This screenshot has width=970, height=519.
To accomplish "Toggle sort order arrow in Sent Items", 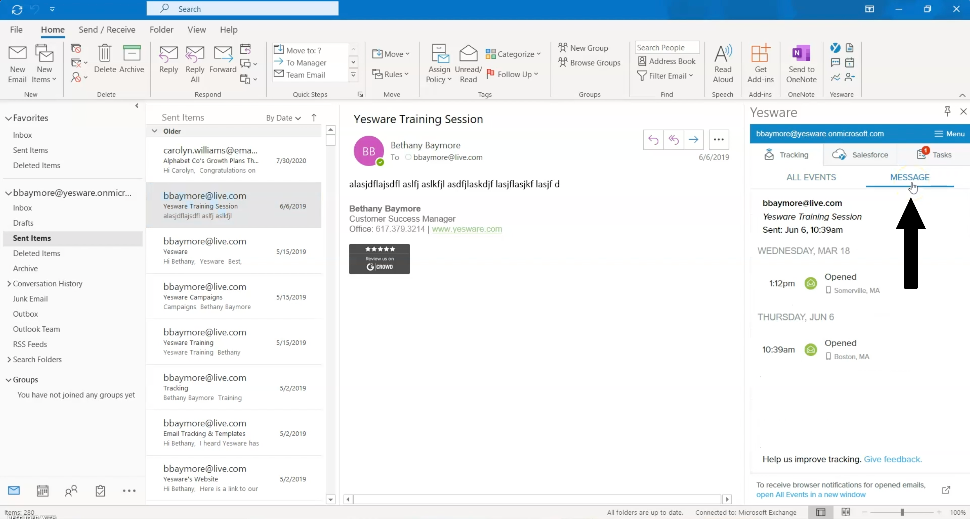I will 314,118.
